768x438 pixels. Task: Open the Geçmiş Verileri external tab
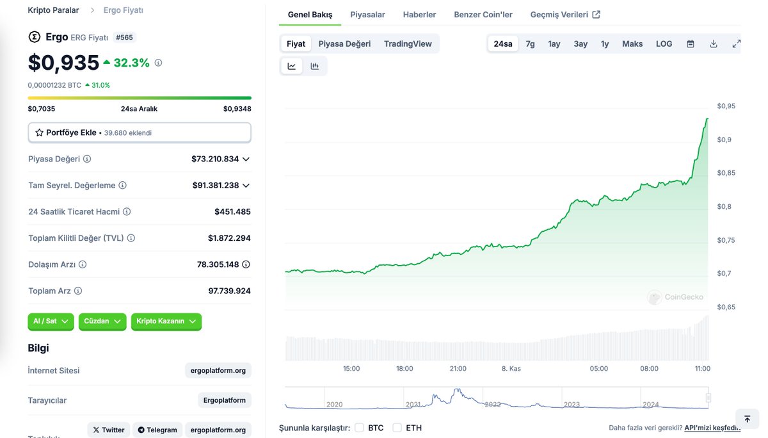click(565, 15)
